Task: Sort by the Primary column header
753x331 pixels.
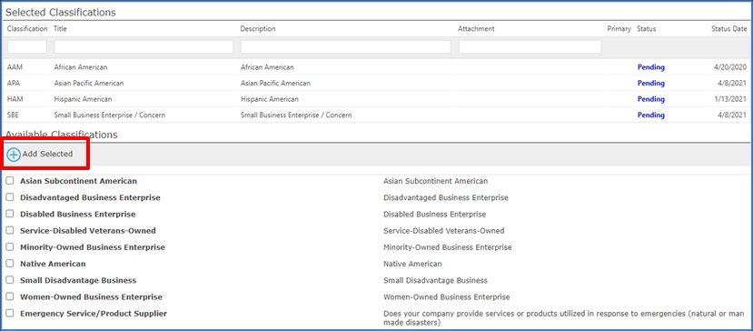Action: pos(619,29)
